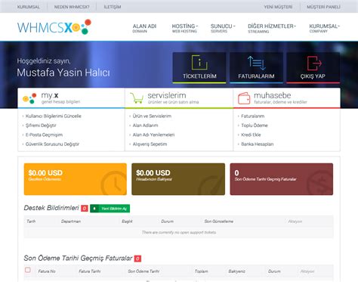Click the green Yeni Bildirim Aç button
Viewport: 358px width, 282px height.
[x=110, y=209]
